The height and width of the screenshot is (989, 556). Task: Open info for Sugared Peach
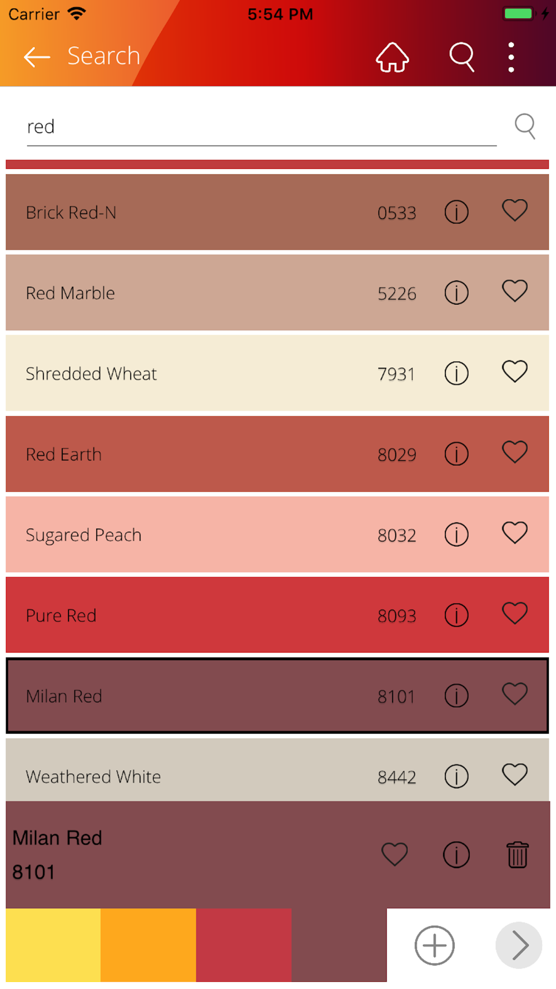pos(456,535)
